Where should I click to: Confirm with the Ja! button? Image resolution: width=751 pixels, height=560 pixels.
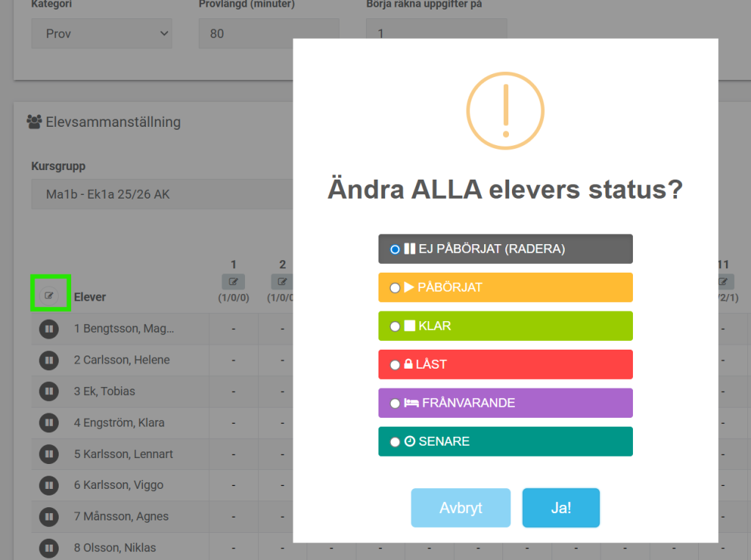[560, 508]
